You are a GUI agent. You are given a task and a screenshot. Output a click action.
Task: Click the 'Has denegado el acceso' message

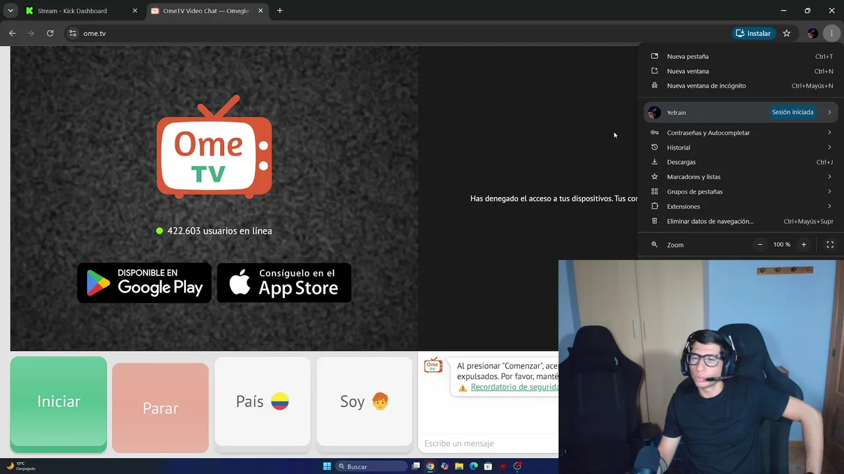pos(554,198)
